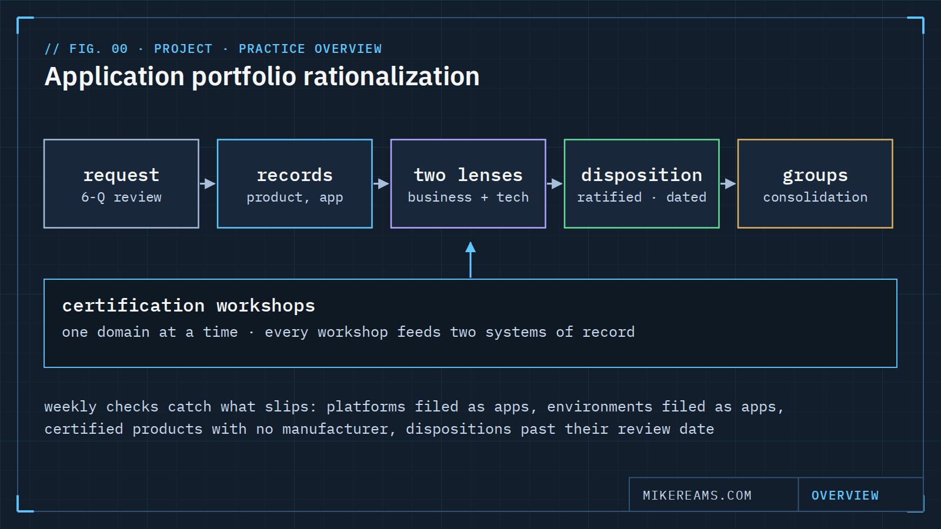Open the 'certification workshops' panel

point(470,323)
